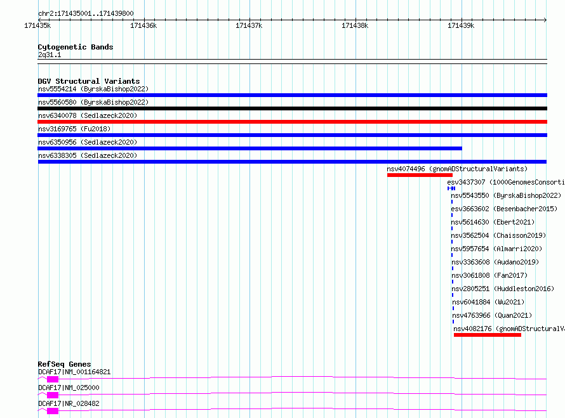Viewport: 565px width, 418px height.
Task: Select the black bar for nsv5560580
Action: click(292, 108)
